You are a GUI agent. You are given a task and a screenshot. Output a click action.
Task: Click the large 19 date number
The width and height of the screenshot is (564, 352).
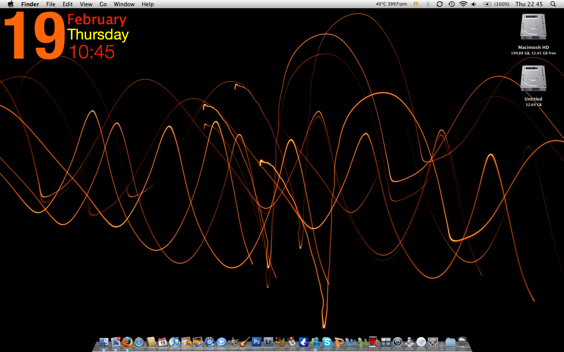point(34,36)
